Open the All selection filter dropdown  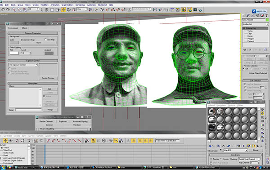(34, 9)
